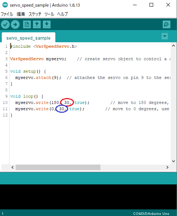Screen dimensions: 177x216
Task: Open the ヘルプ menu
Action: (x=63, y=14)
